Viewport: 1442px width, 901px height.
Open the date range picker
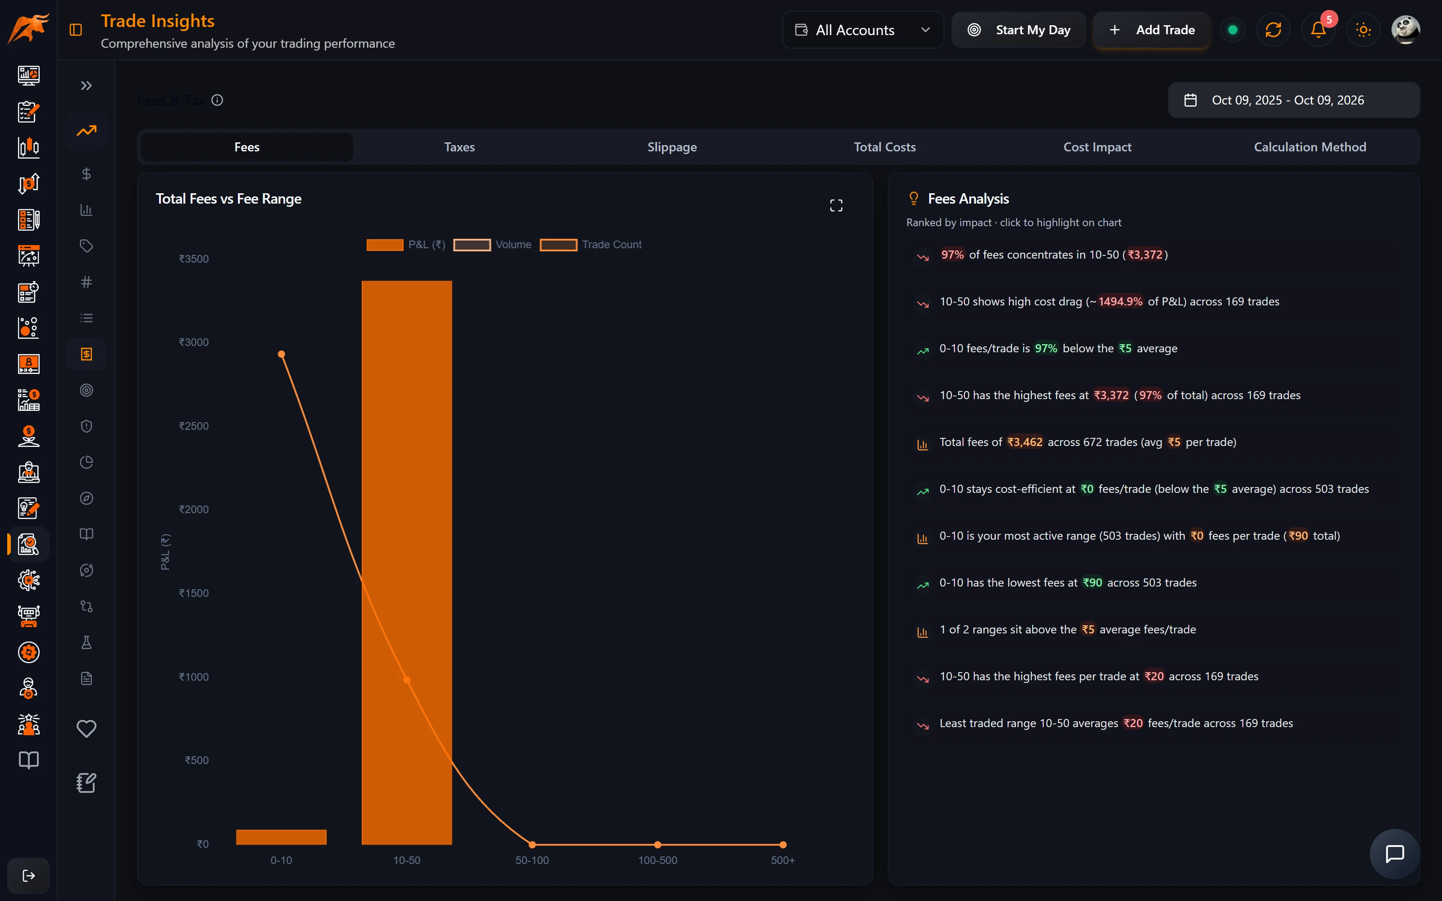[x=1294, y=100]
